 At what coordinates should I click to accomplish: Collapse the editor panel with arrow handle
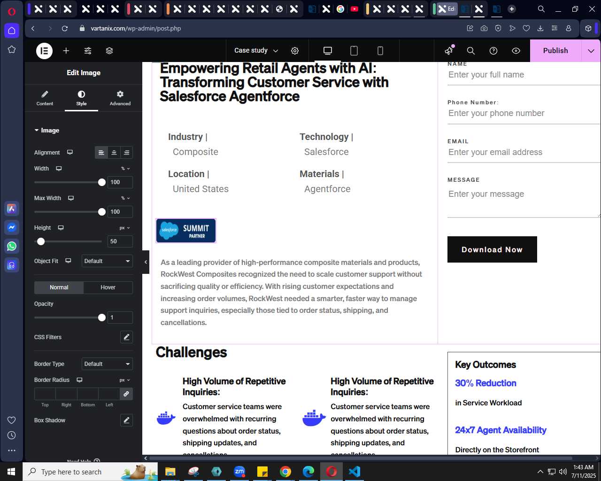(146, 262)
